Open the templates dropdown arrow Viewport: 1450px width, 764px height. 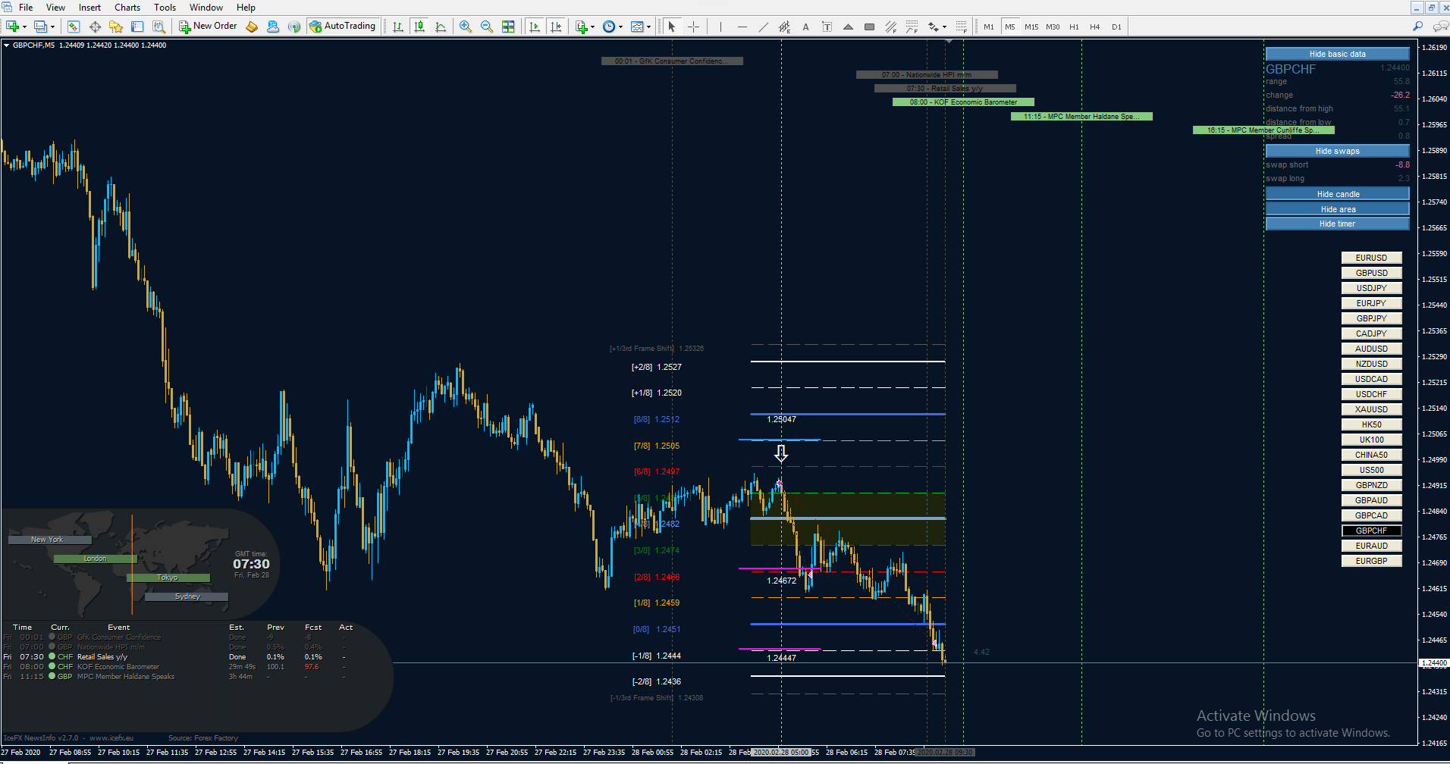[648, 27]
